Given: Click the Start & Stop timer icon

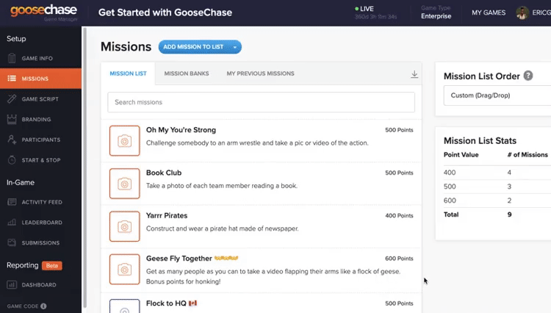Looking at the screenshot, I should click(12, 160).
